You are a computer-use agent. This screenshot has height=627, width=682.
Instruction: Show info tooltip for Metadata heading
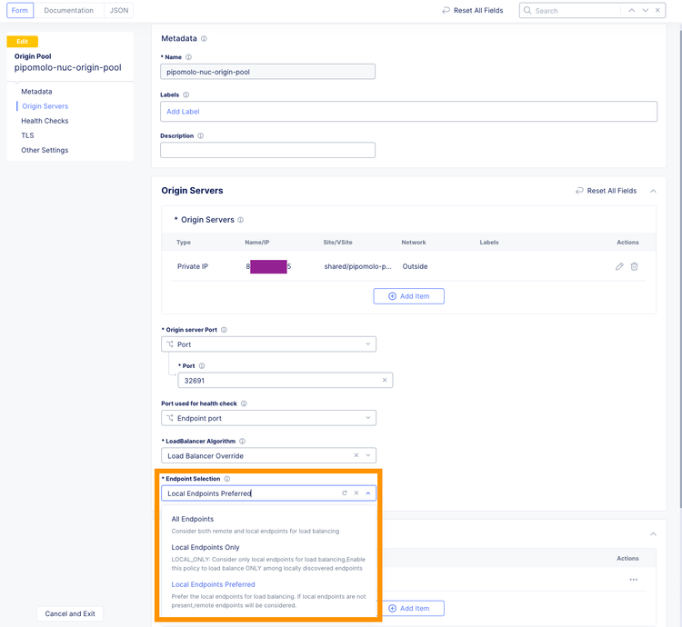[204, 39]
